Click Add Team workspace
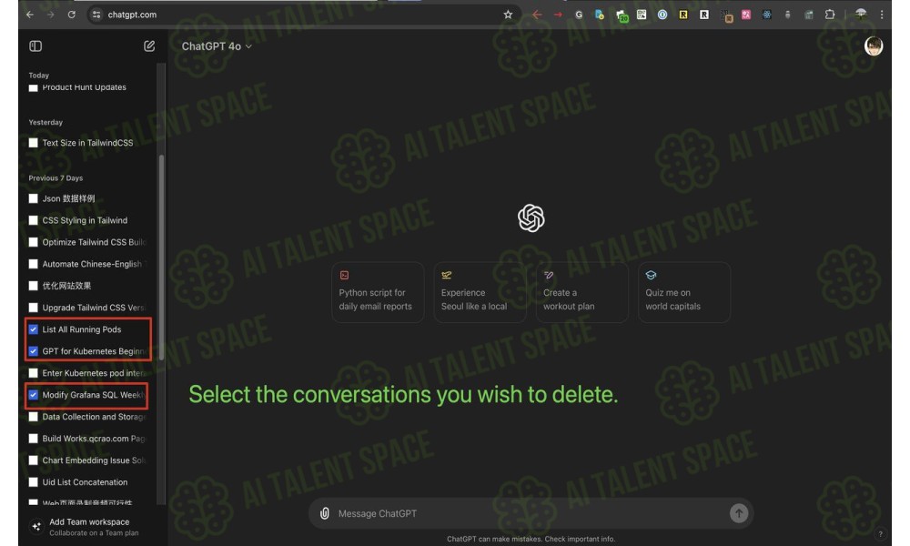Viewport: 910px width, 546px height. point(89,522)
